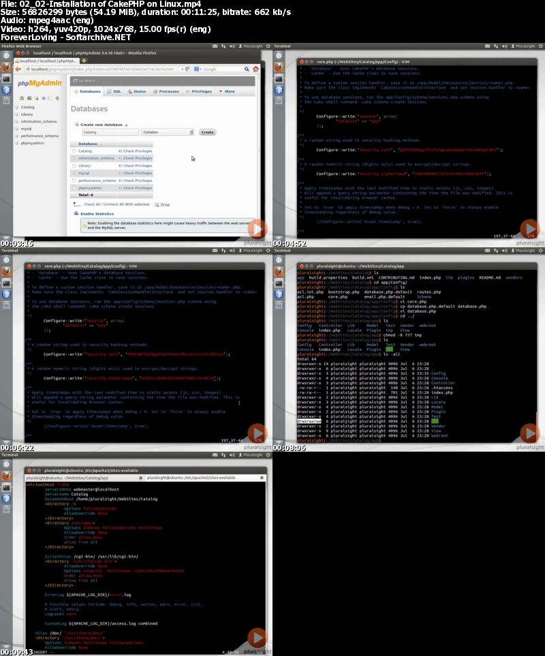Image resolution: width=545 pixels, height=656 pixels.
Task: Expand the More tab dropdown in phpMyAdmin
Action: (x=227, y=91)
